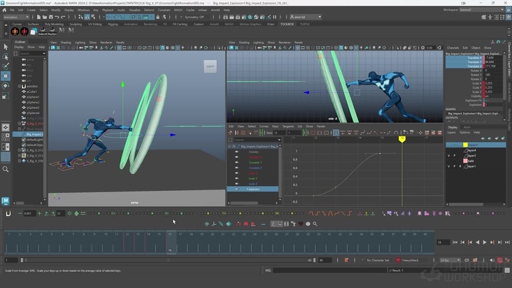Click the Script Editor icon at bottom right
This screenshot has width=512, height=288.
point(507,270)
